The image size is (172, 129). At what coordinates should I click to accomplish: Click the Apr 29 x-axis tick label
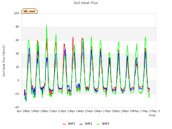(120, 111)
